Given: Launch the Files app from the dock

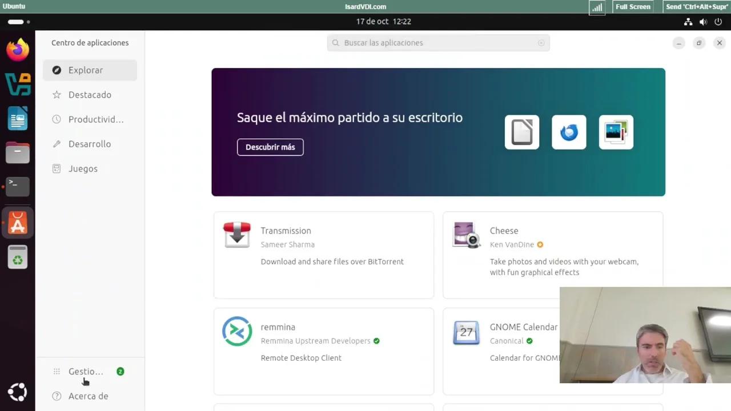Looking at the screenshot, I should click(x=17, y=152).
